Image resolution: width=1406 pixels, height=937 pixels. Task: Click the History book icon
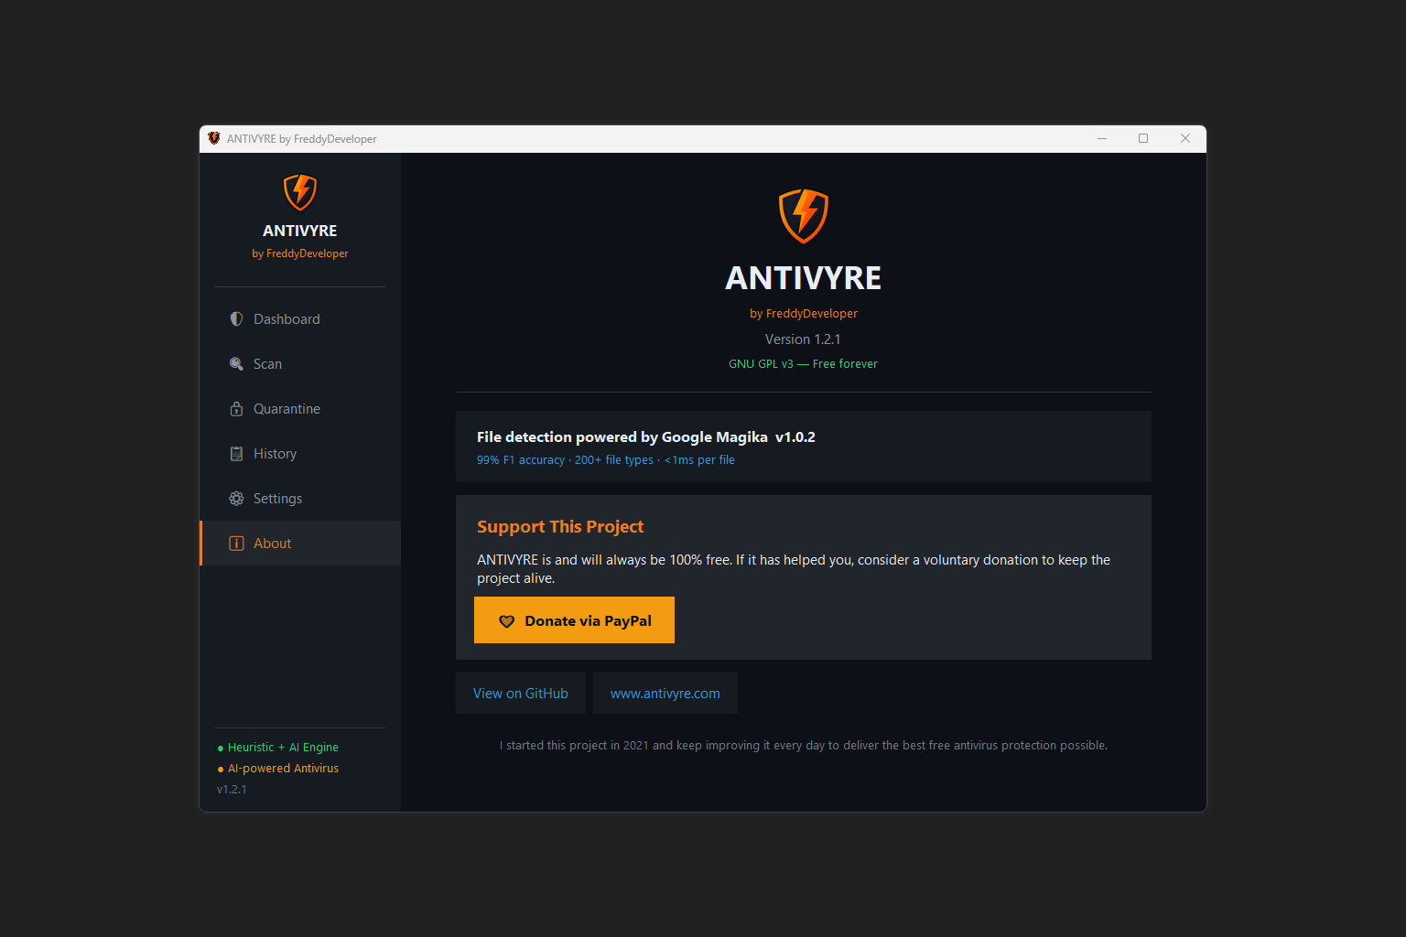(237, 453)
